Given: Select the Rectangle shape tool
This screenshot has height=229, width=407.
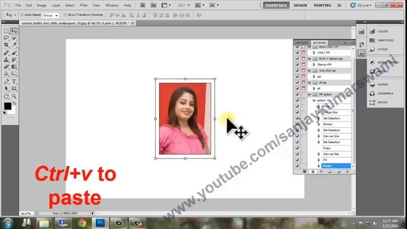Looking at the screenshot, I should point(14,88).
